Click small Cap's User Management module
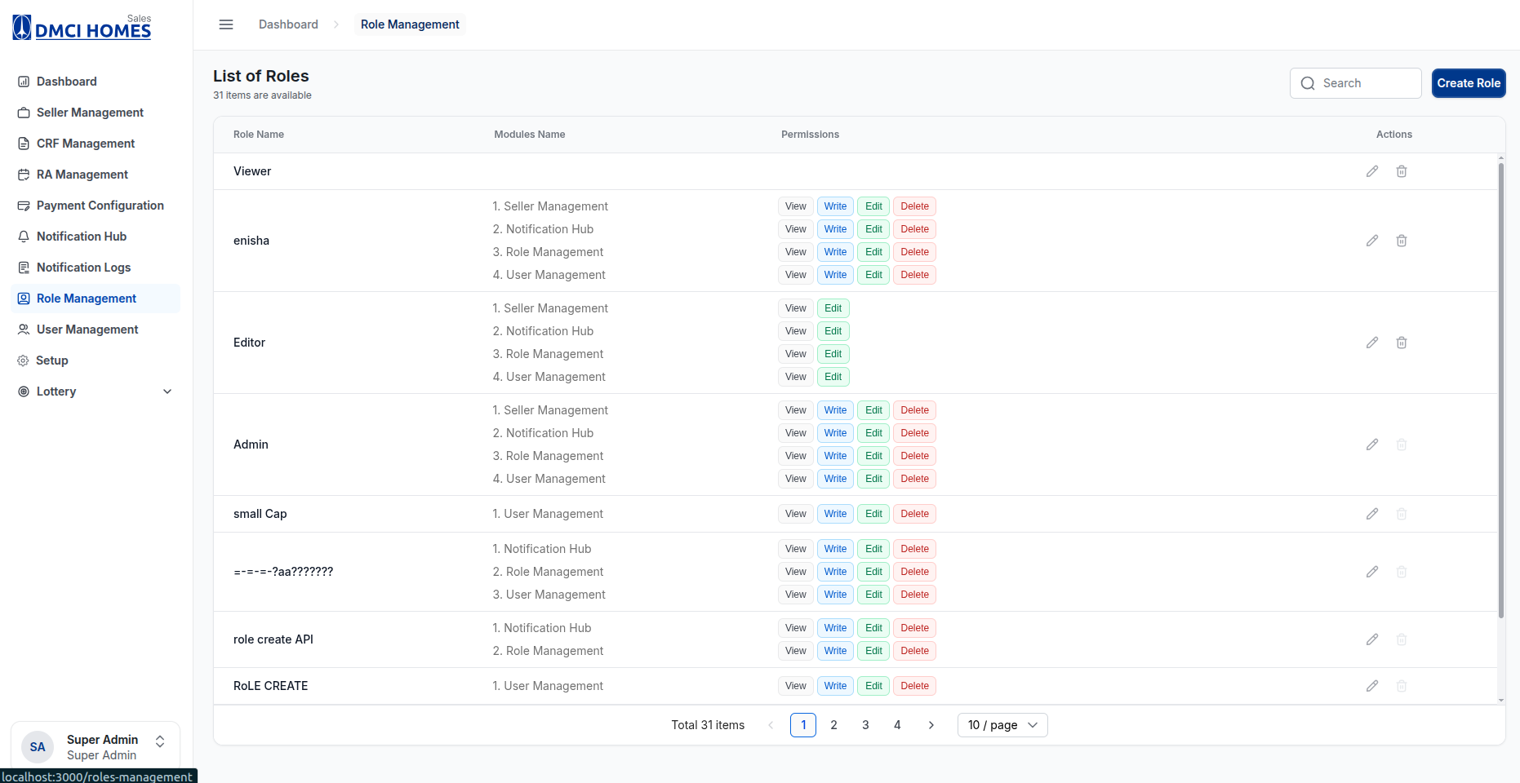Image resolution: width=1520 pixels, height=783 pixels. click(548, 514)
